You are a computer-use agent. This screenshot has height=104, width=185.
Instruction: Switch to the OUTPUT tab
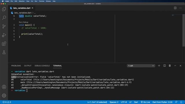28,66
